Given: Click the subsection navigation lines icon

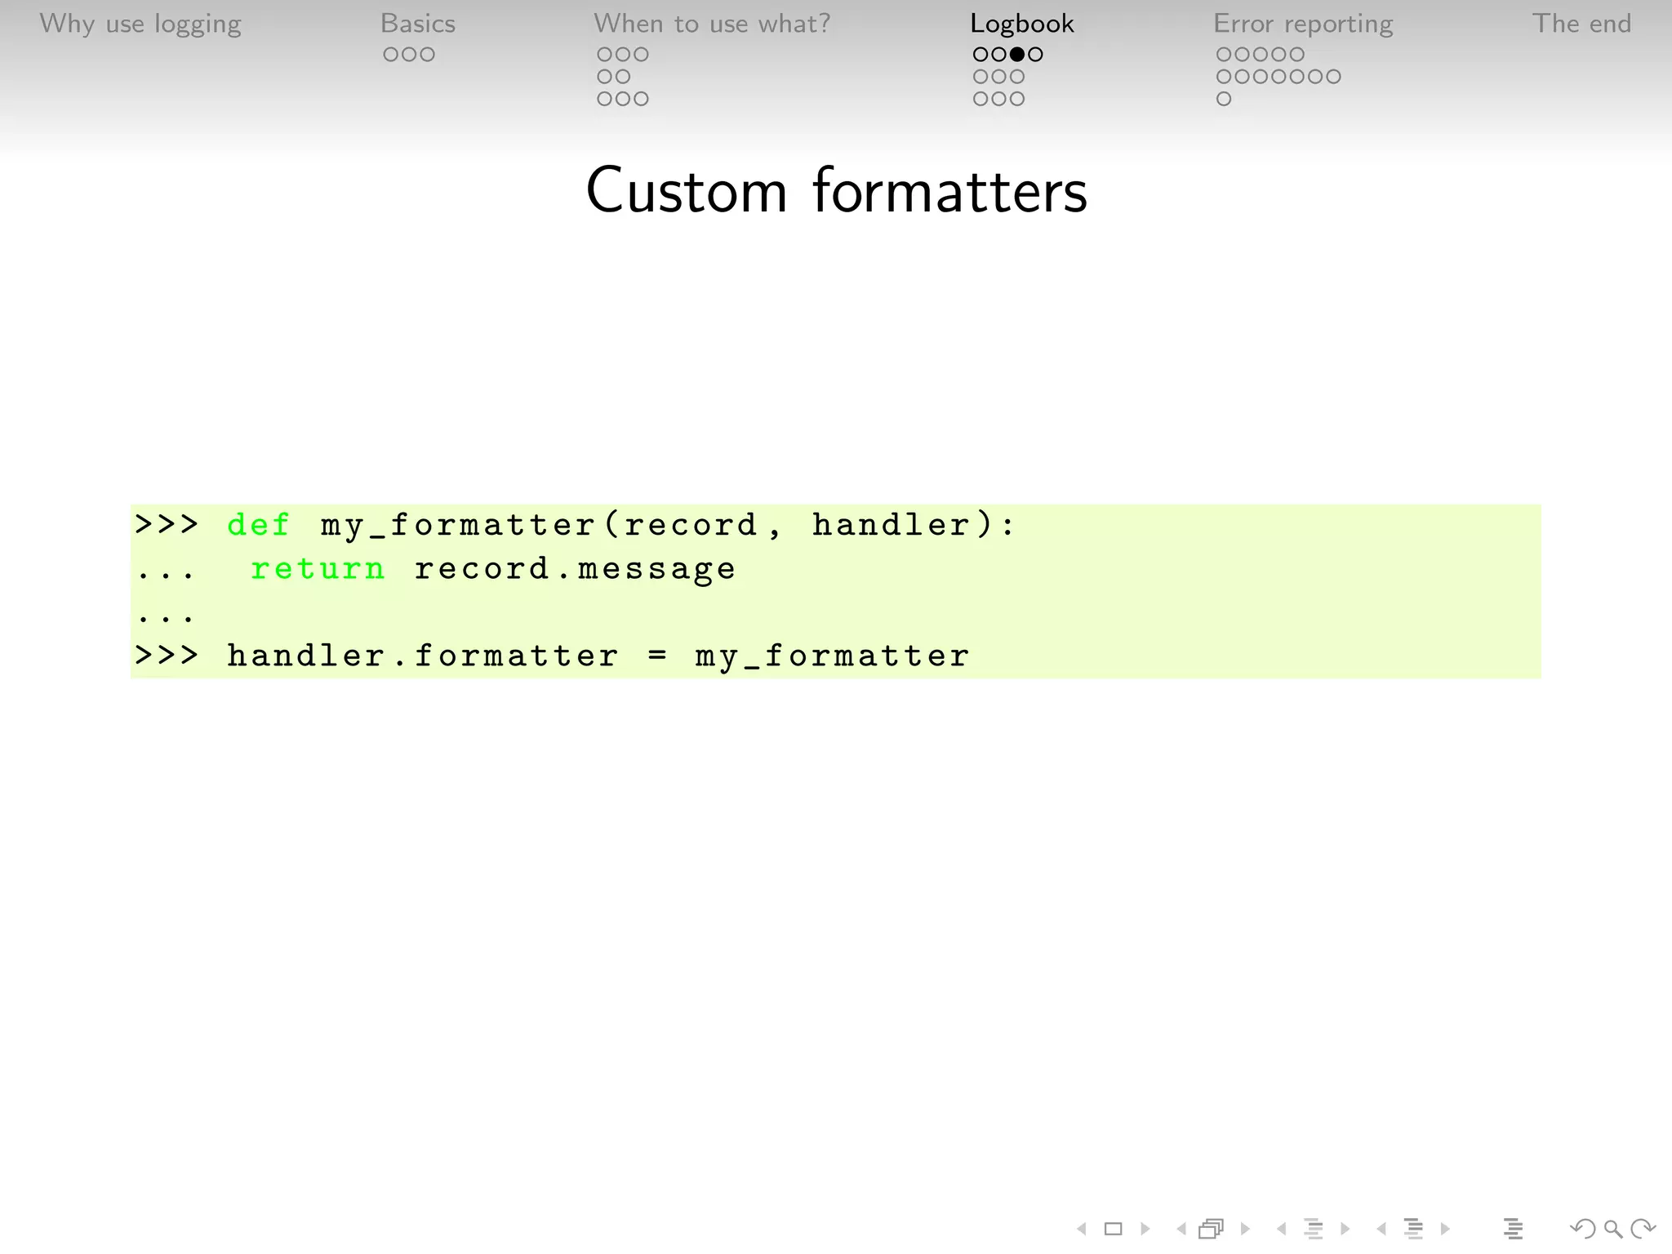Looking at the screenshot, I should 1314,1229.
